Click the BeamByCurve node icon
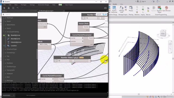 pyautogui.click(x=8, y=35)
